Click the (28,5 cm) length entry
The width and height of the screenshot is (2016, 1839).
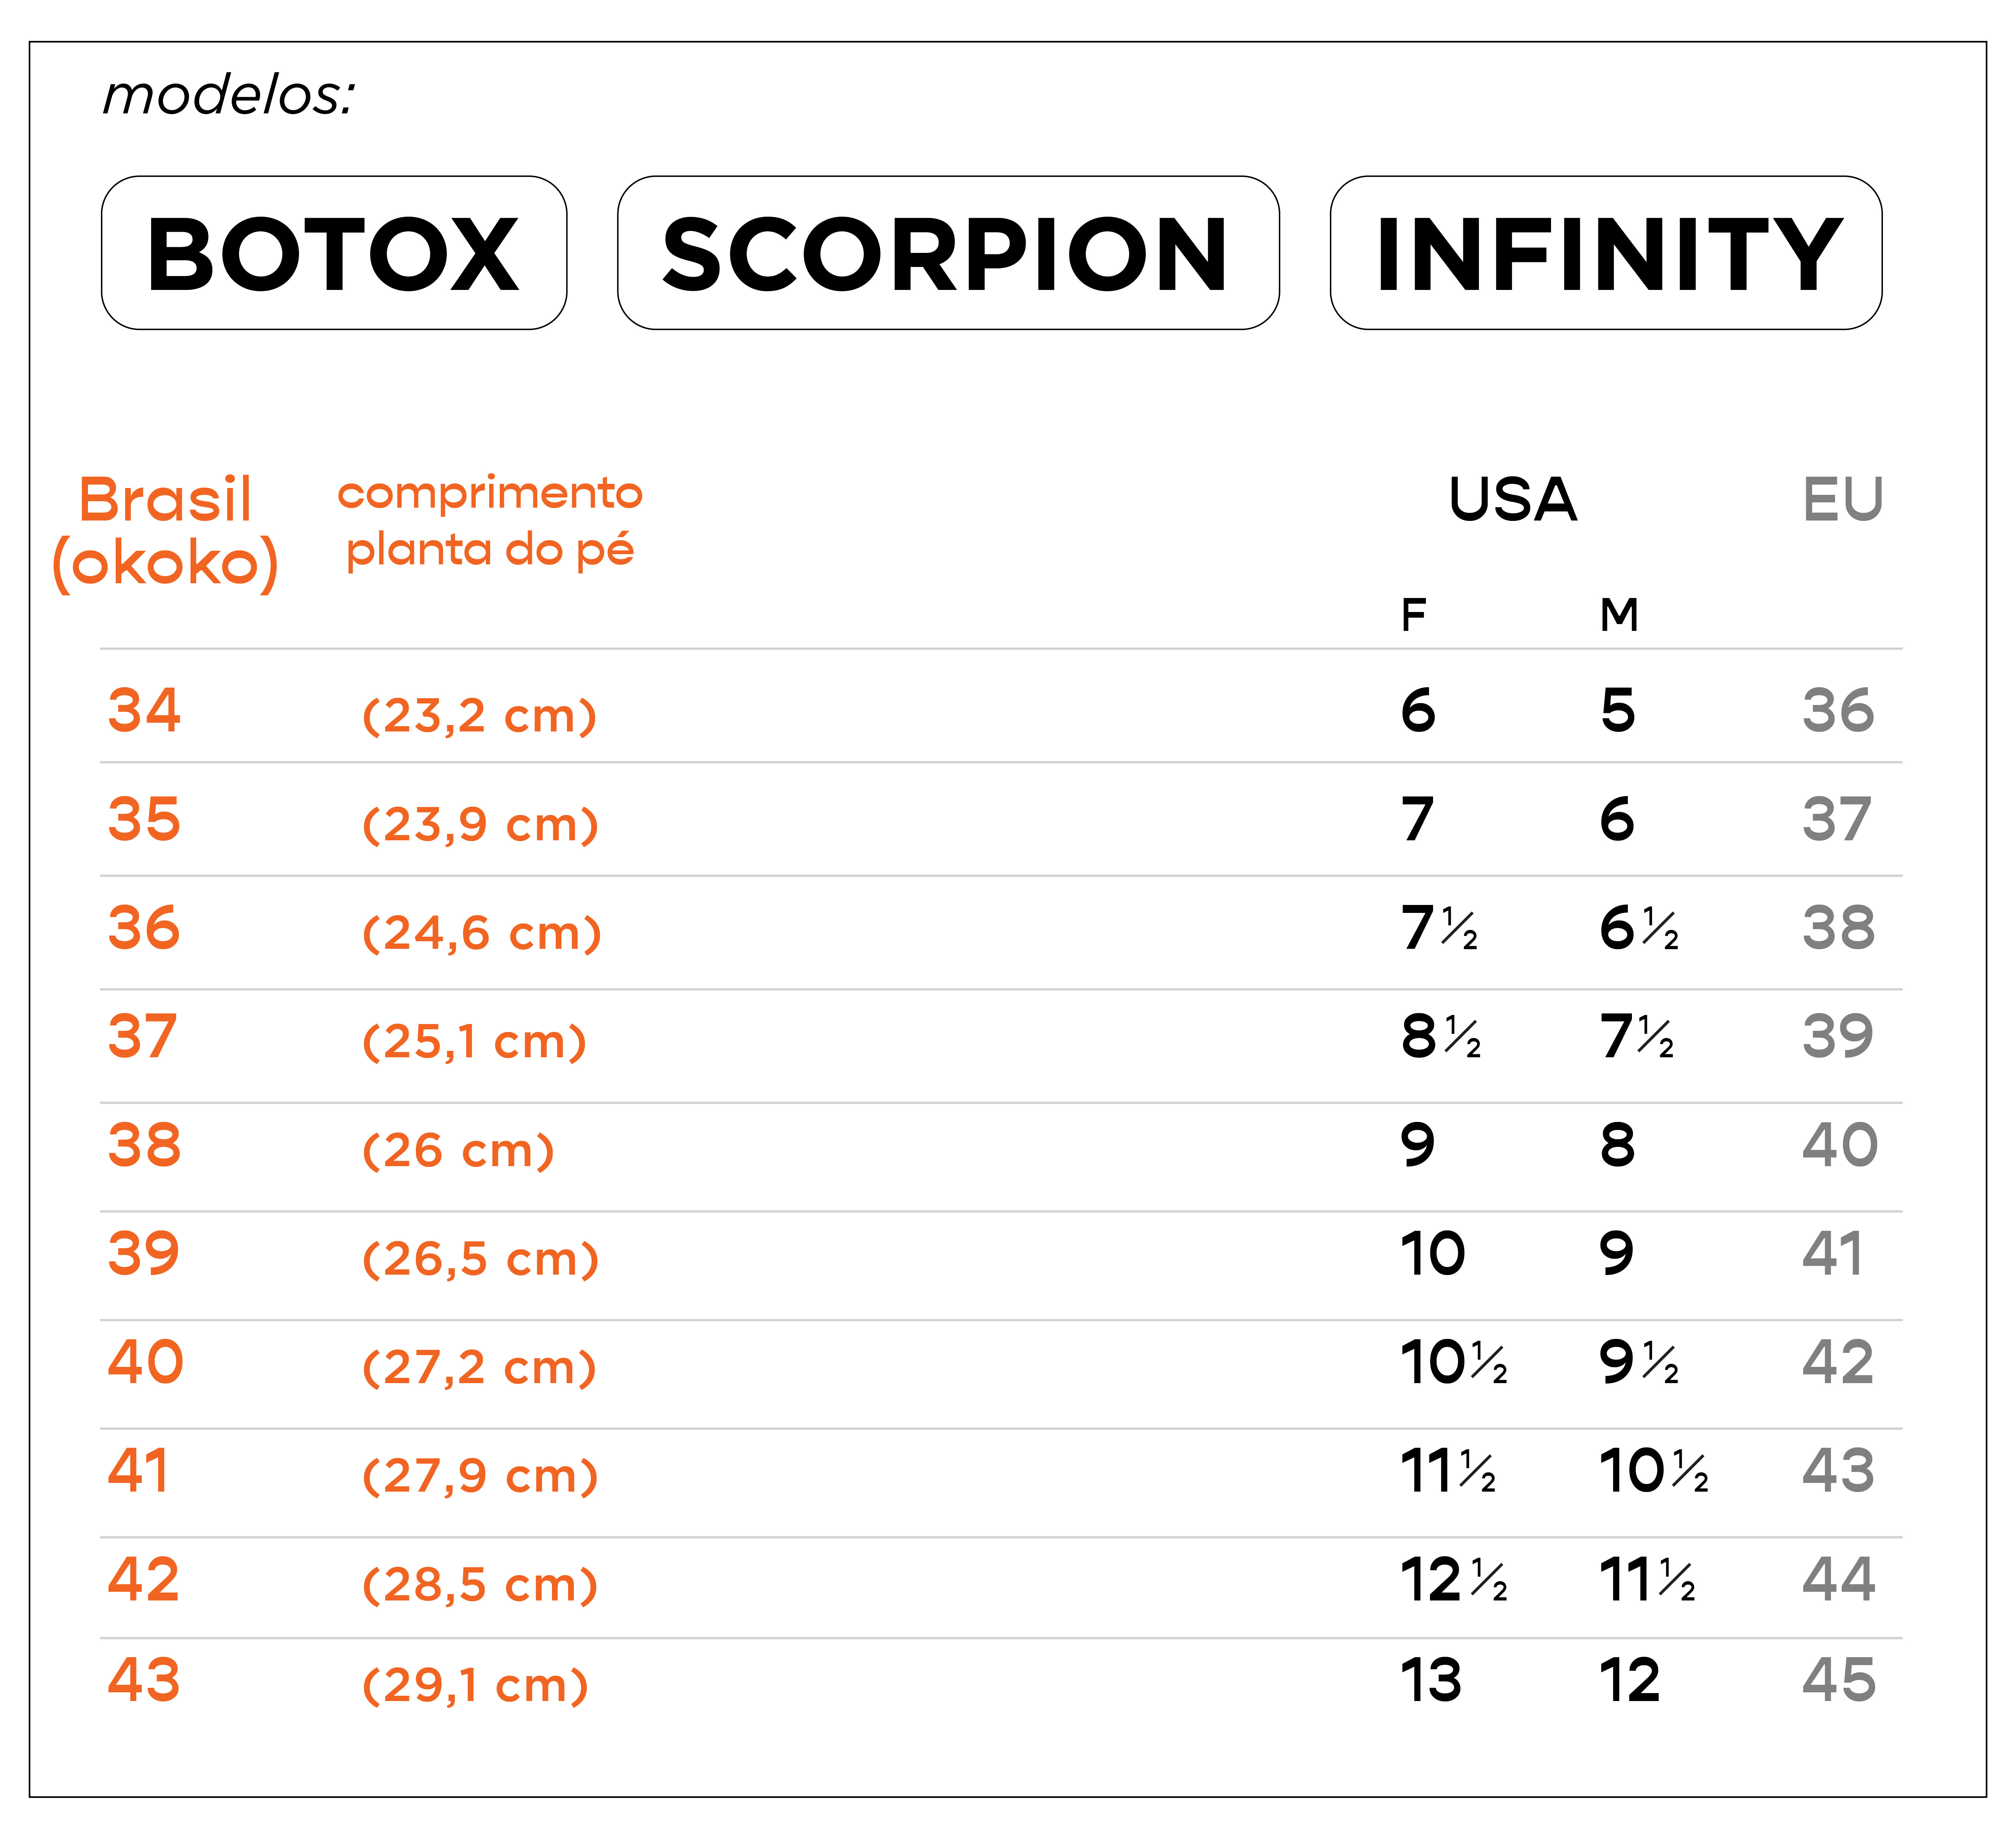pyautogui.click(x=480, y=1584)
